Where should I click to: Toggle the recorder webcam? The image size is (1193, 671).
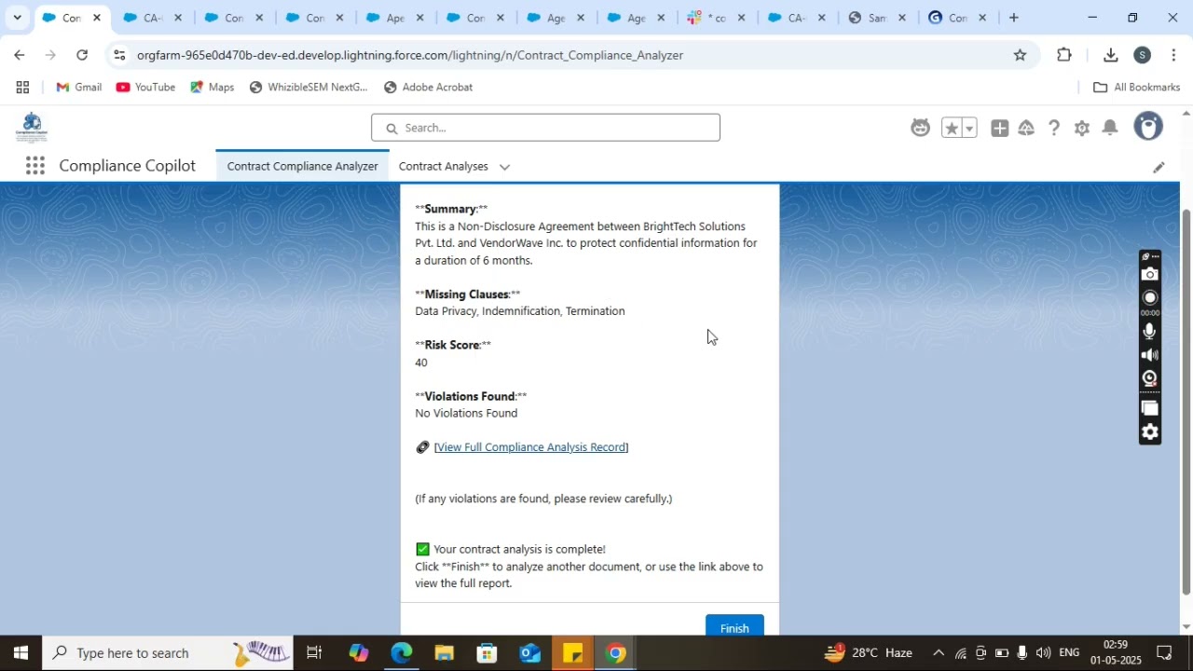point(1150,378)
